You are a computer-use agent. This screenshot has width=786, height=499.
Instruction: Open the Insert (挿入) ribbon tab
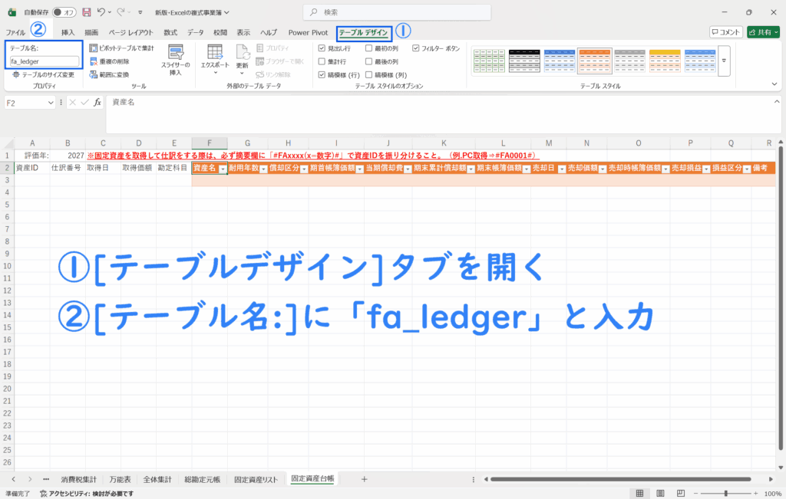point(68,33)
